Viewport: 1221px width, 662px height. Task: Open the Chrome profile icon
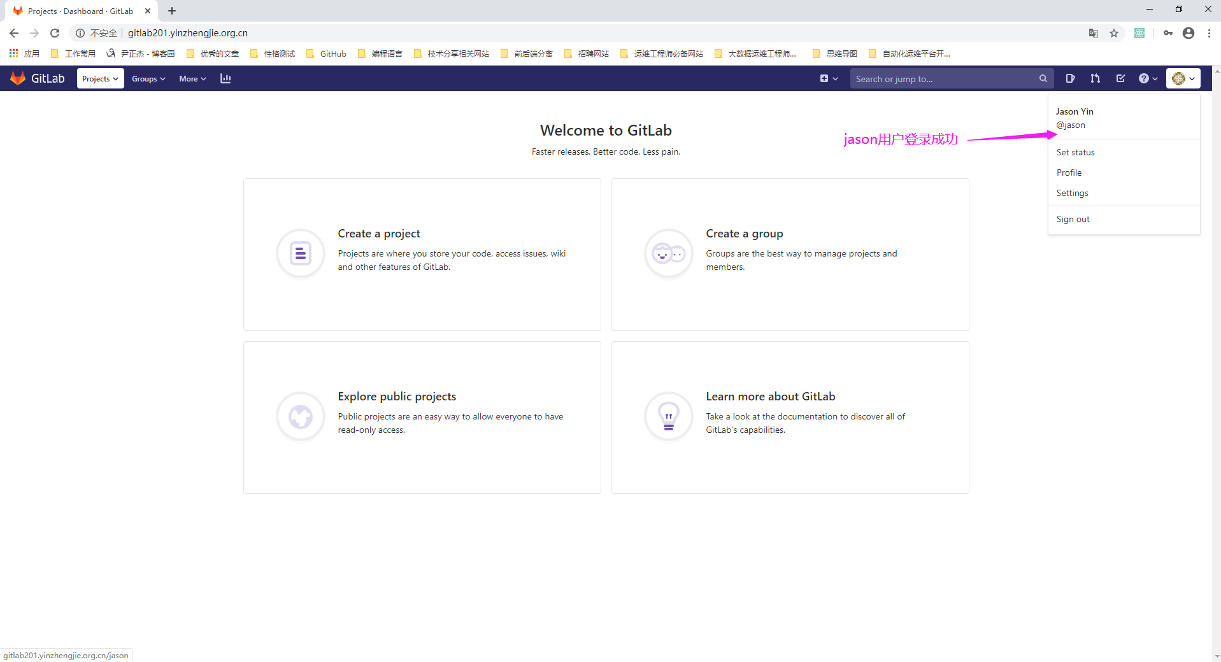[x=1189, y=33]
